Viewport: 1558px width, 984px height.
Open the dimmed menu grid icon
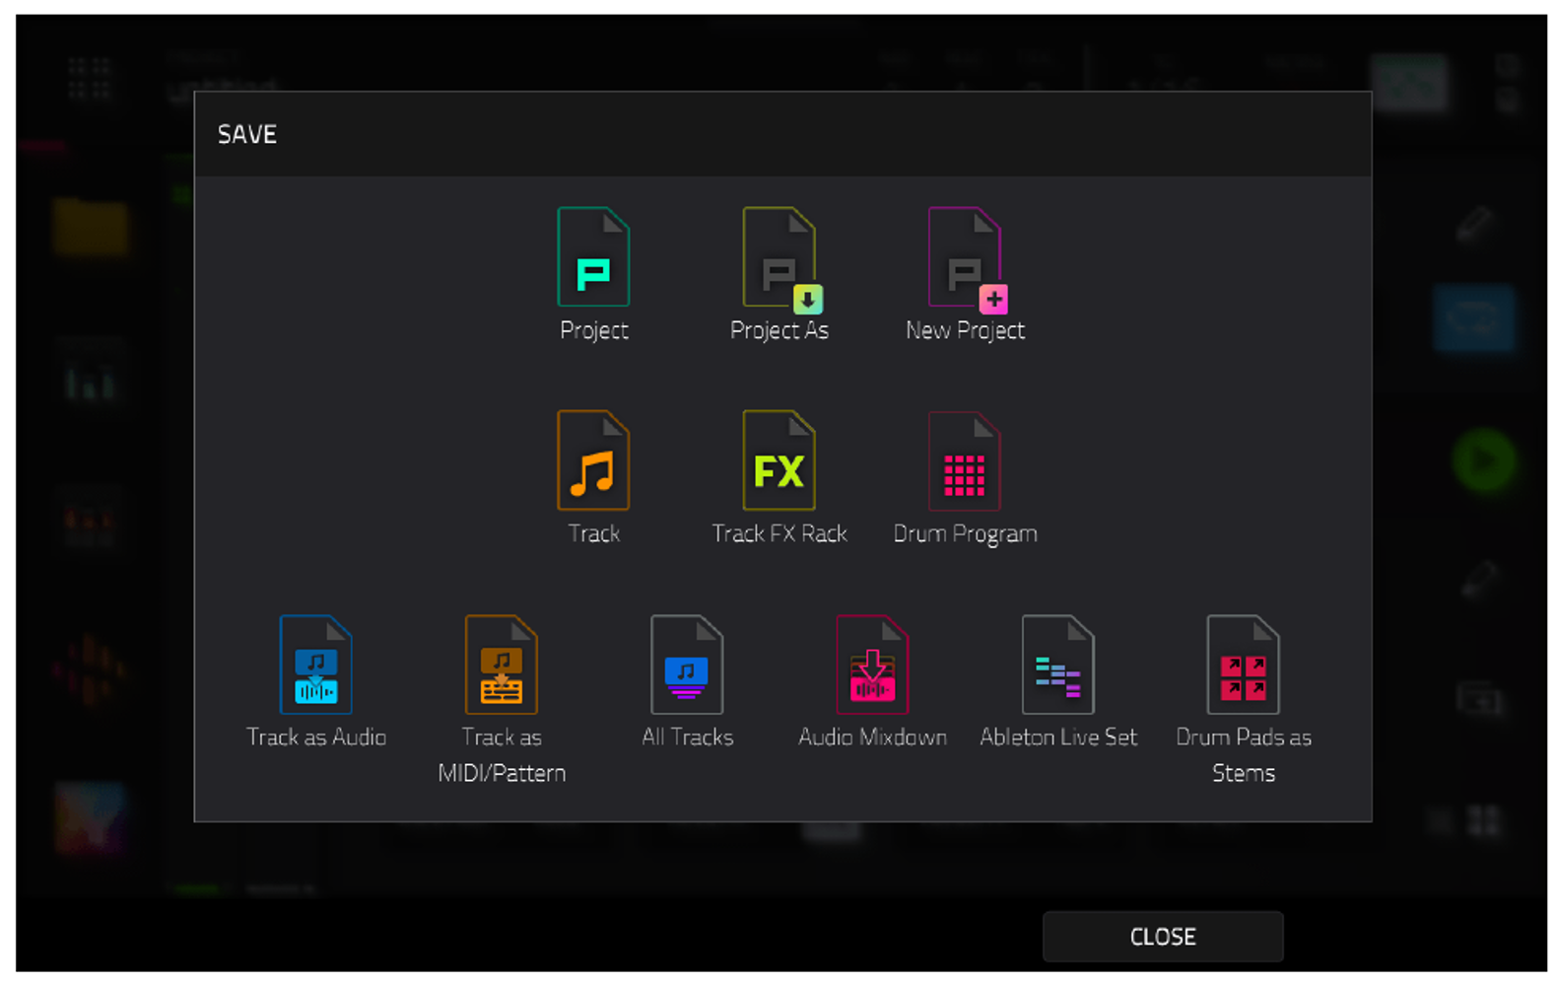point(89,79)
